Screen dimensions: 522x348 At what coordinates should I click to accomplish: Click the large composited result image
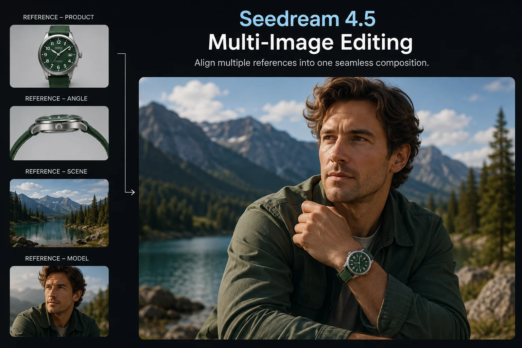327,208
